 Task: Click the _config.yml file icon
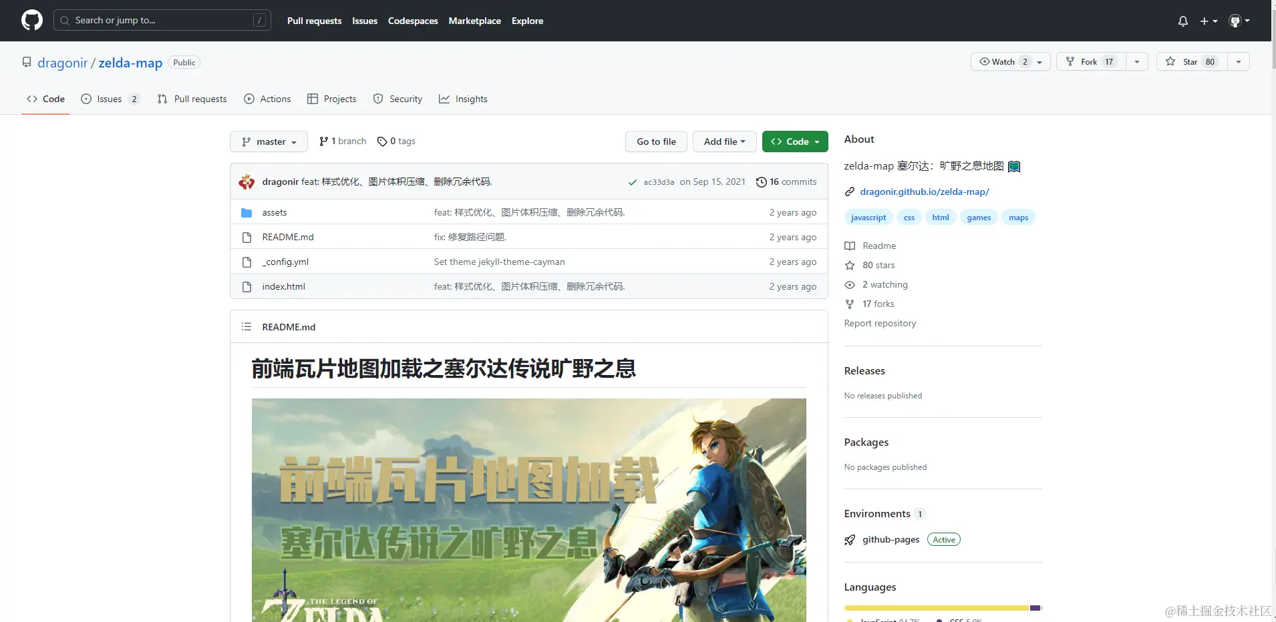point(247,262)
